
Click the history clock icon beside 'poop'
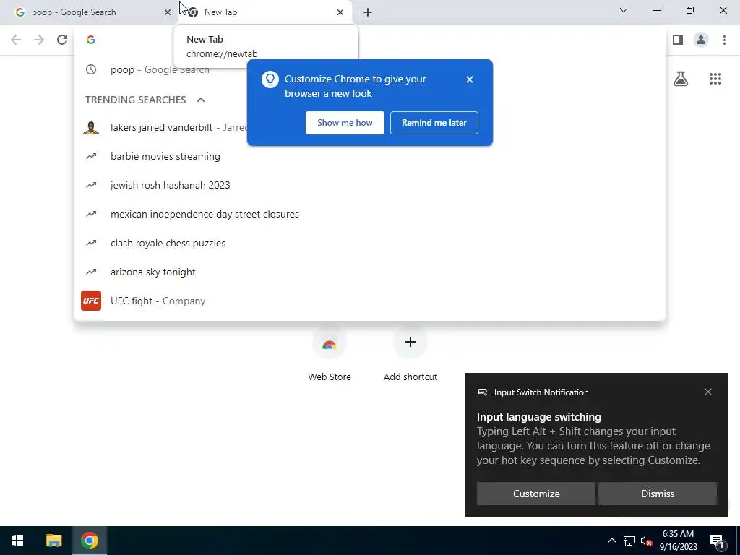91,69
